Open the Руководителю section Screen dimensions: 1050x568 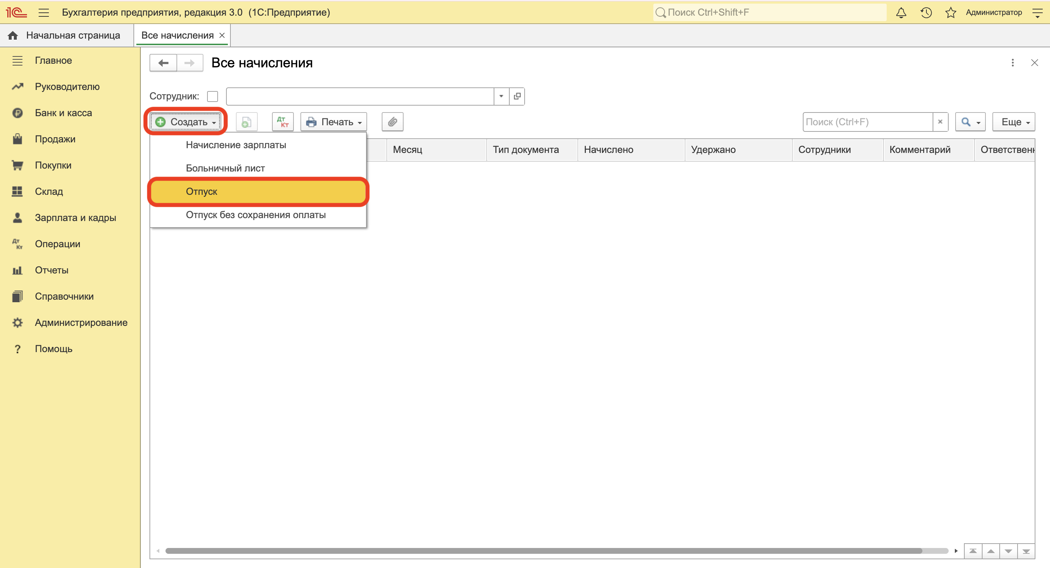(x=70, y=87)
